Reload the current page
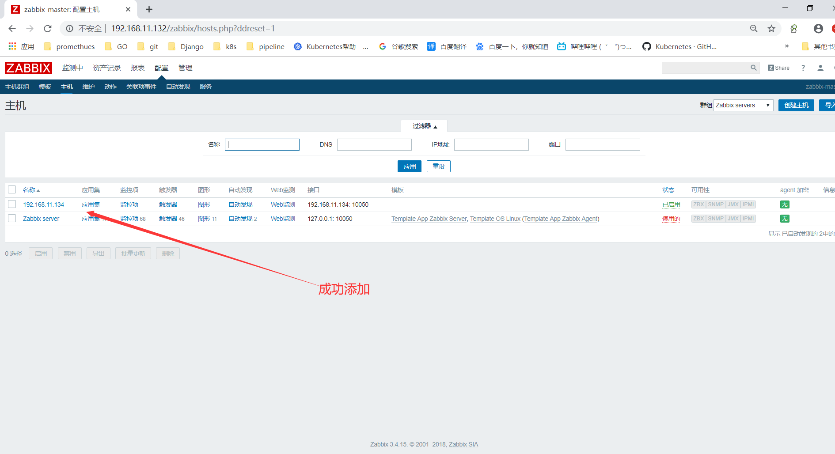Viewport: 835px width, 454px height. point(48,29)
